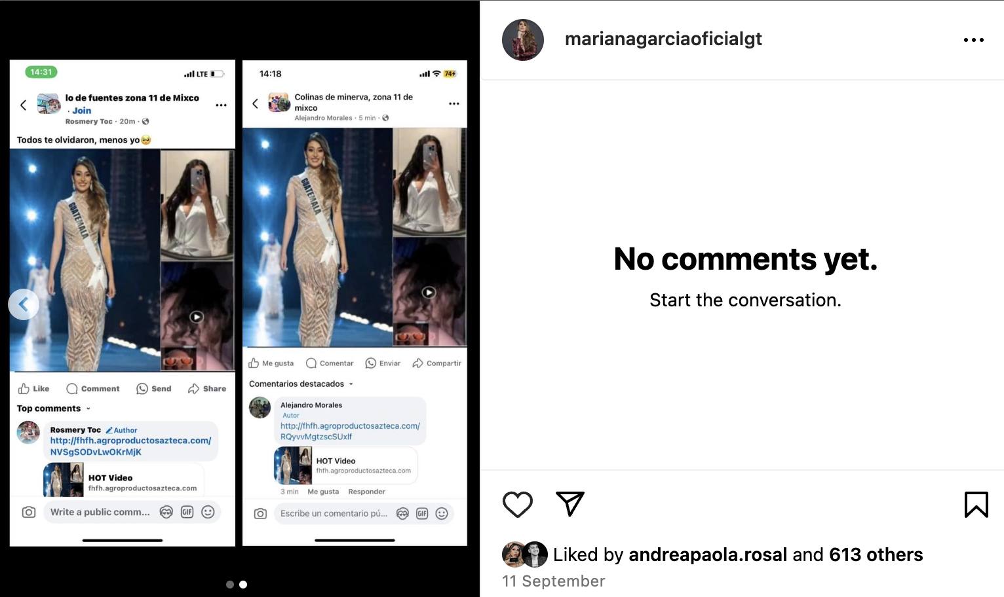The height and width of the screenshot is (597, 1004).
Task: Open the marianagarciaoficialgt username link
Action: click(663, 39)
